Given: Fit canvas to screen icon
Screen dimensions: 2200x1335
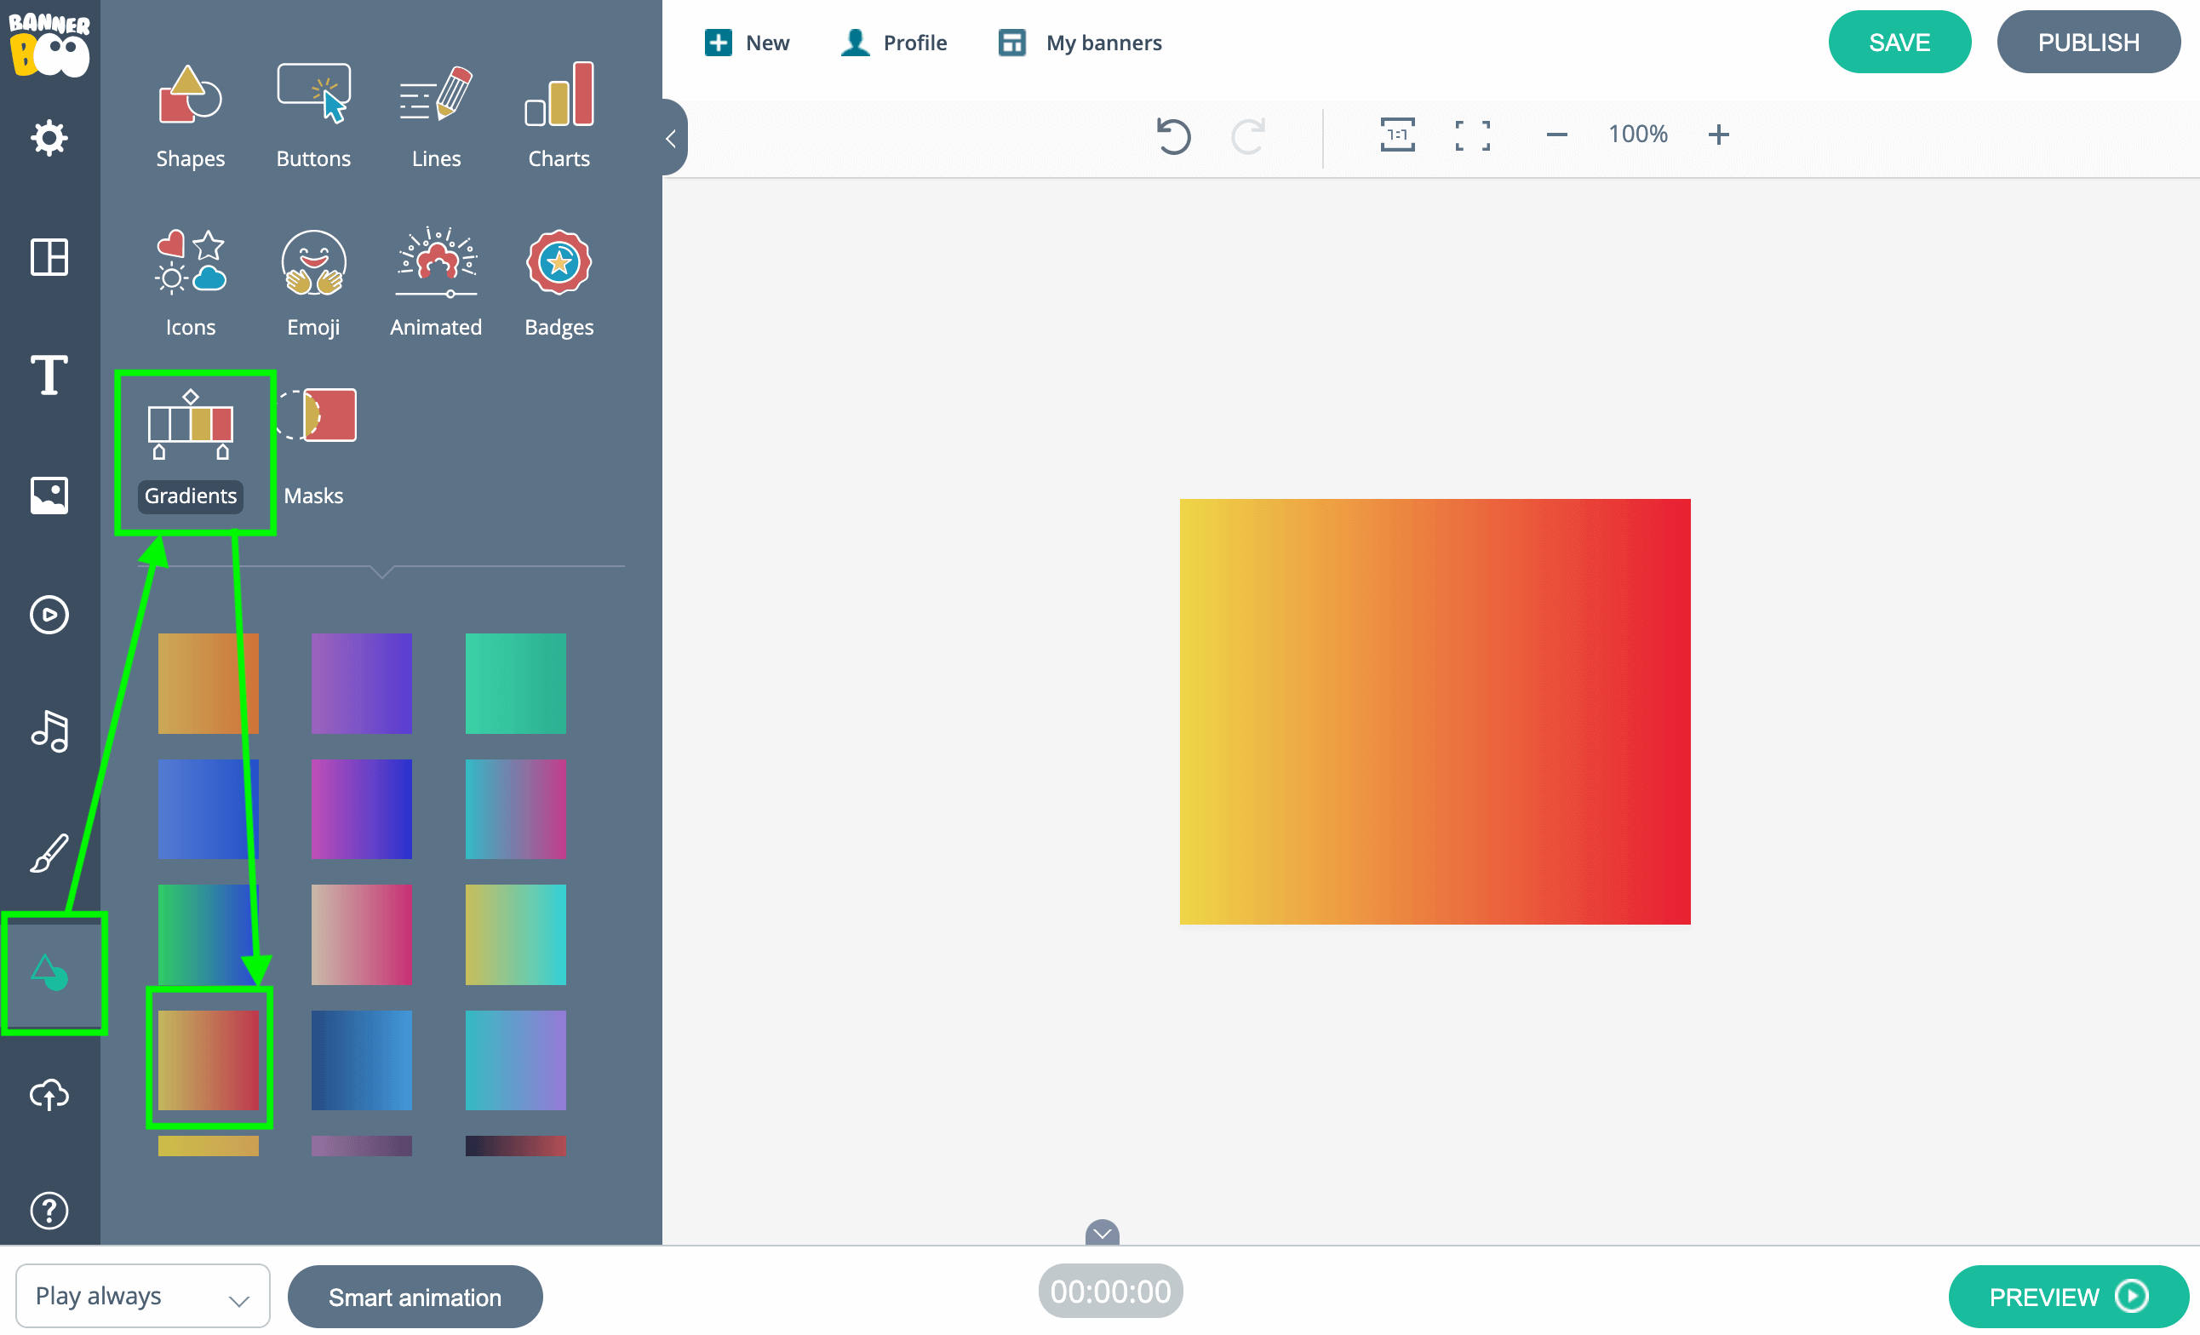Looking at the screenshot, I should click(1472, 135).
